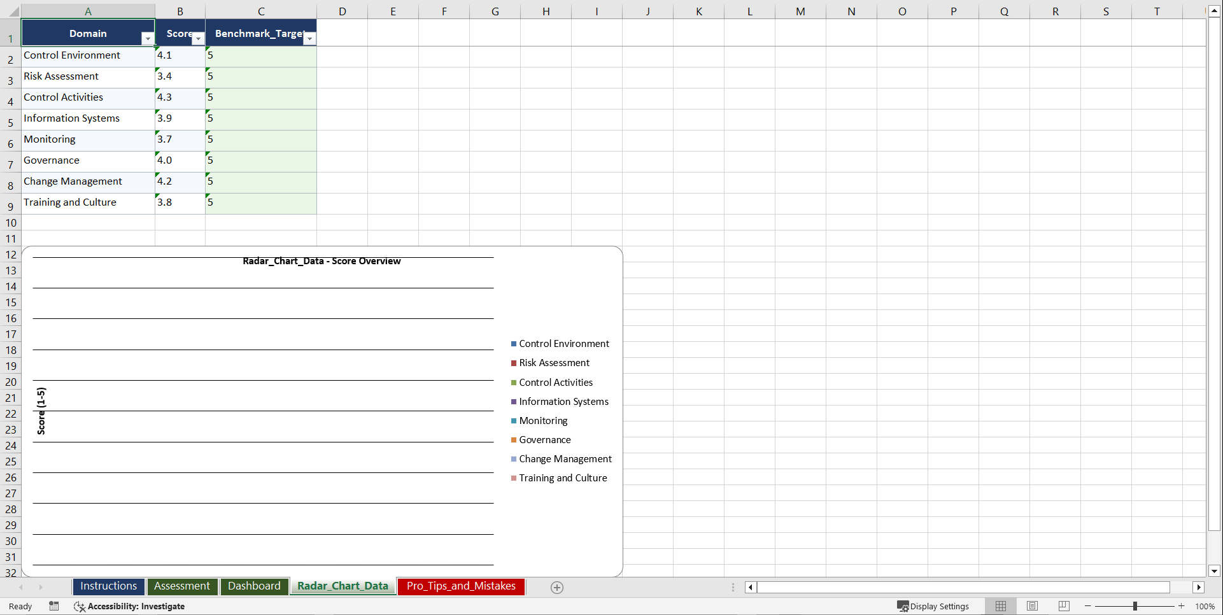This screenshot has height=615, width=1223.
Task: Zoom out with the minus icon
Action: (x=1087, y=606)
